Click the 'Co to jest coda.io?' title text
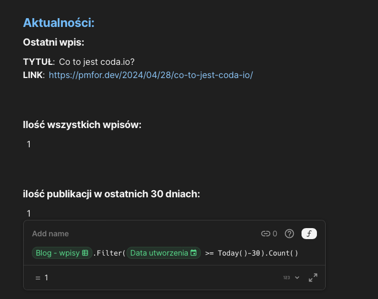The height and width of the screenshot is (299, 378). click(96, 62)
